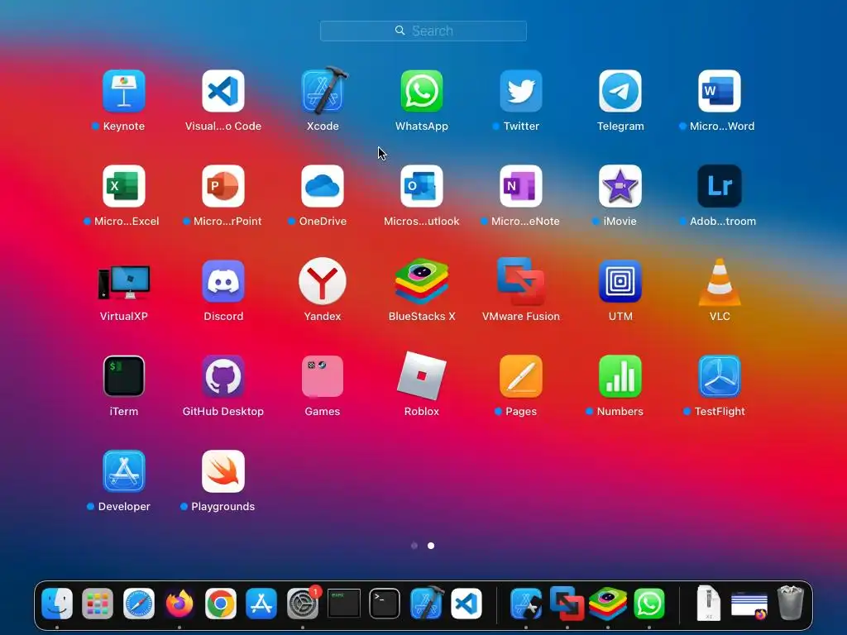The height and width of the screenshot is (635, 847).
Task: Click the Launchpad search field
Action: (423, 31)
